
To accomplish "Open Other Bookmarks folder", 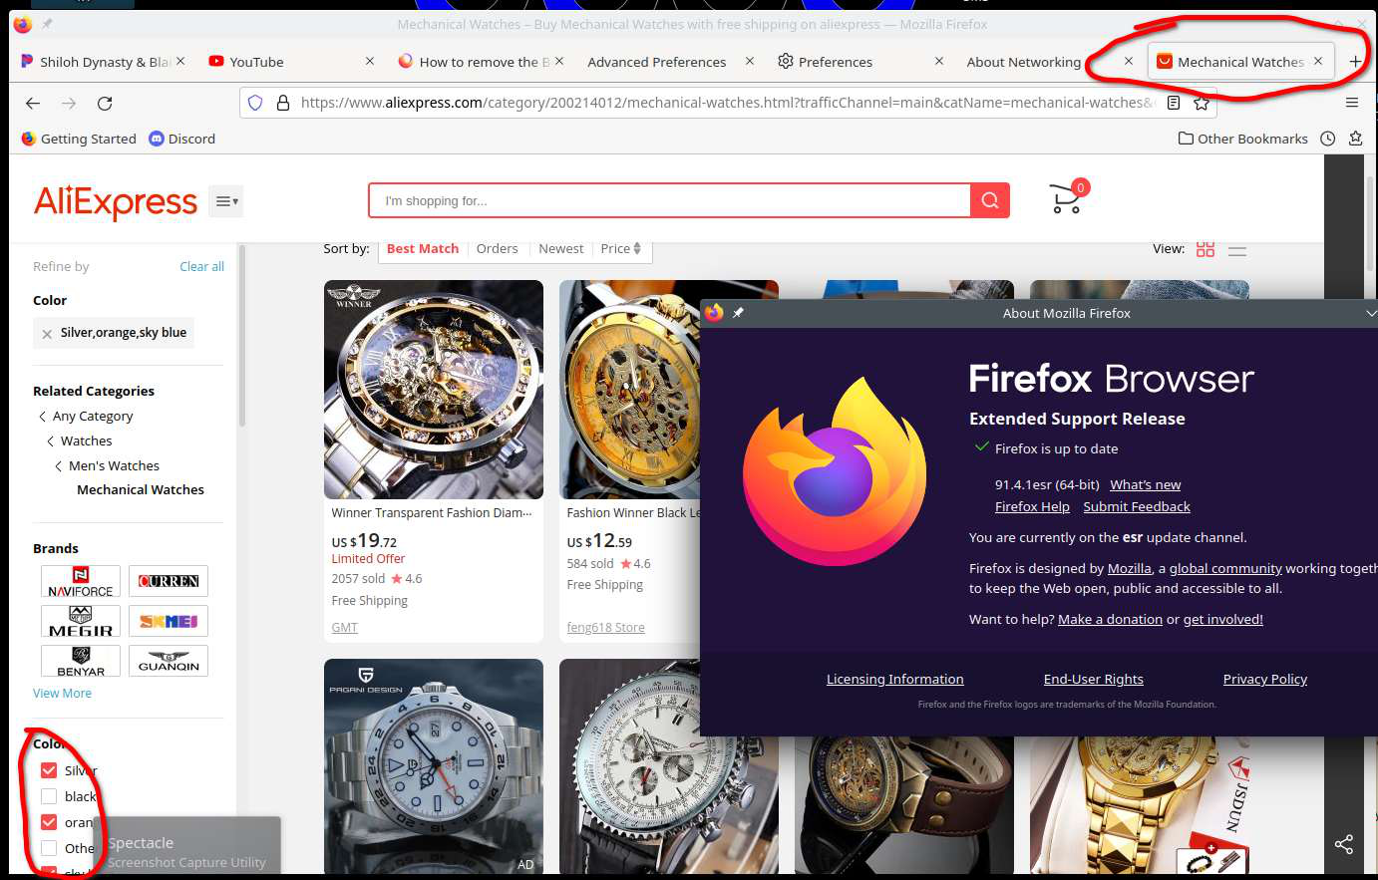I will [x=1242, y=139].
